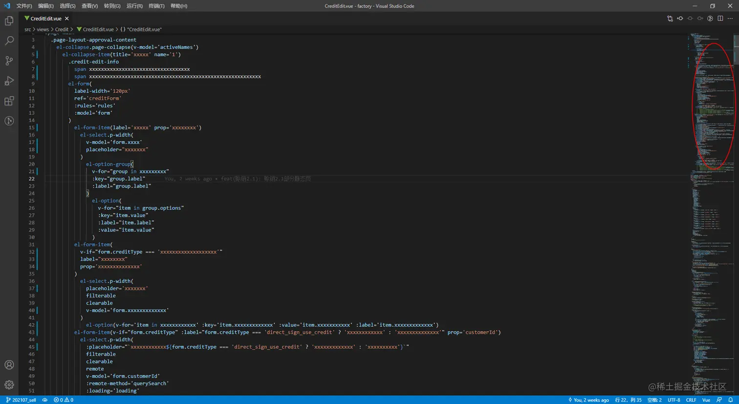This screenshot has width=739, height=404.
Task: Click the compare changes icon in editor toolbar
Action: pyautogui.click(x=670, y=19)
